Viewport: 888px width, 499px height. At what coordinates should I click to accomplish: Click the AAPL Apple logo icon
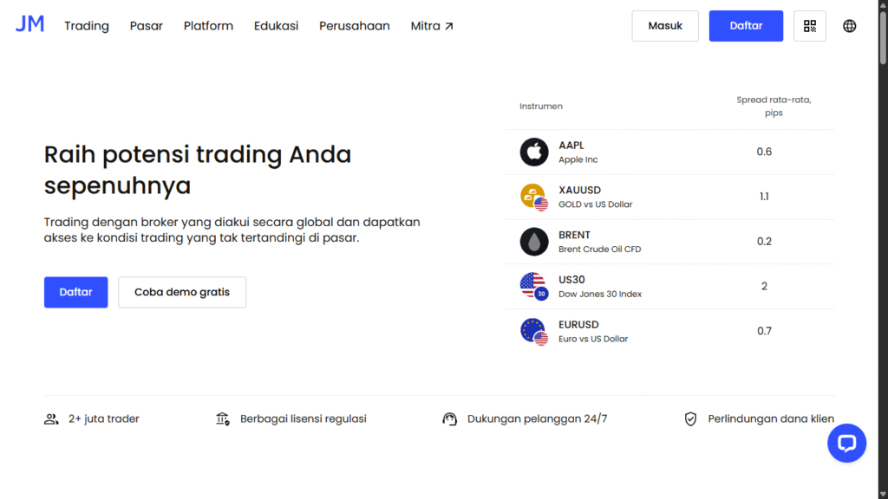(x=534, y=152)
